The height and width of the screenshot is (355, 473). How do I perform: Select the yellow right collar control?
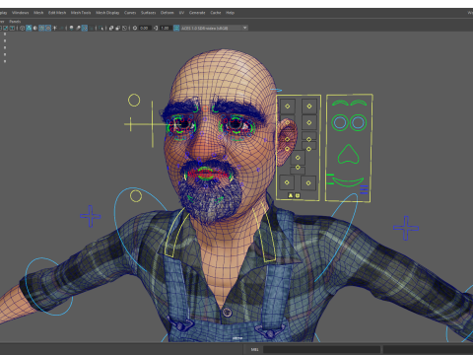tap(264, 232)
